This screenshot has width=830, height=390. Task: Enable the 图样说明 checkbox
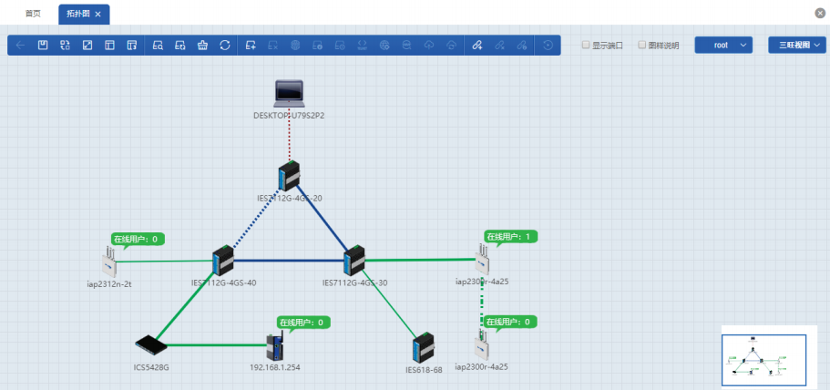click(641, 45)
